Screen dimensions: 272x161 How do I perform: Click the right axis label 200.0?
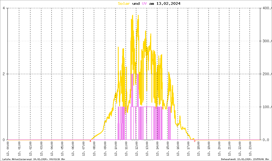266,74
